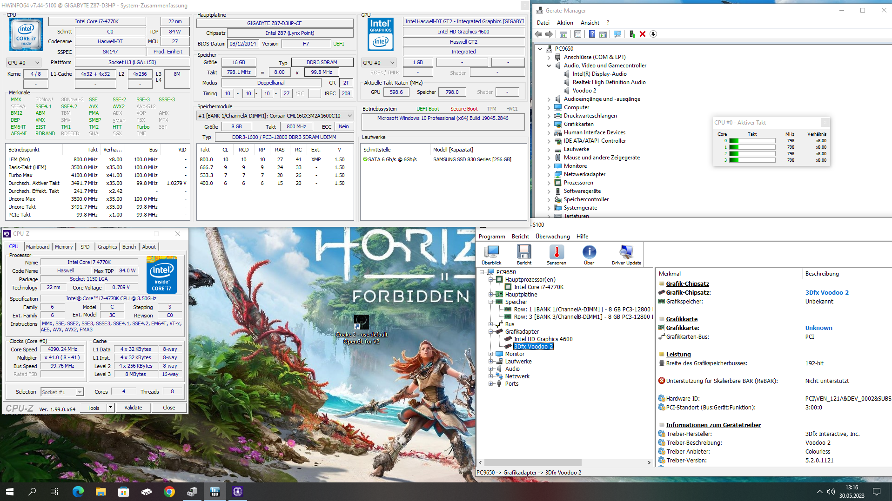Image resolution: width=892 pixels, height=501 pixels.
Task: Collapse the Audio, Video und Gamecontroller node
Action: point(549,66)
